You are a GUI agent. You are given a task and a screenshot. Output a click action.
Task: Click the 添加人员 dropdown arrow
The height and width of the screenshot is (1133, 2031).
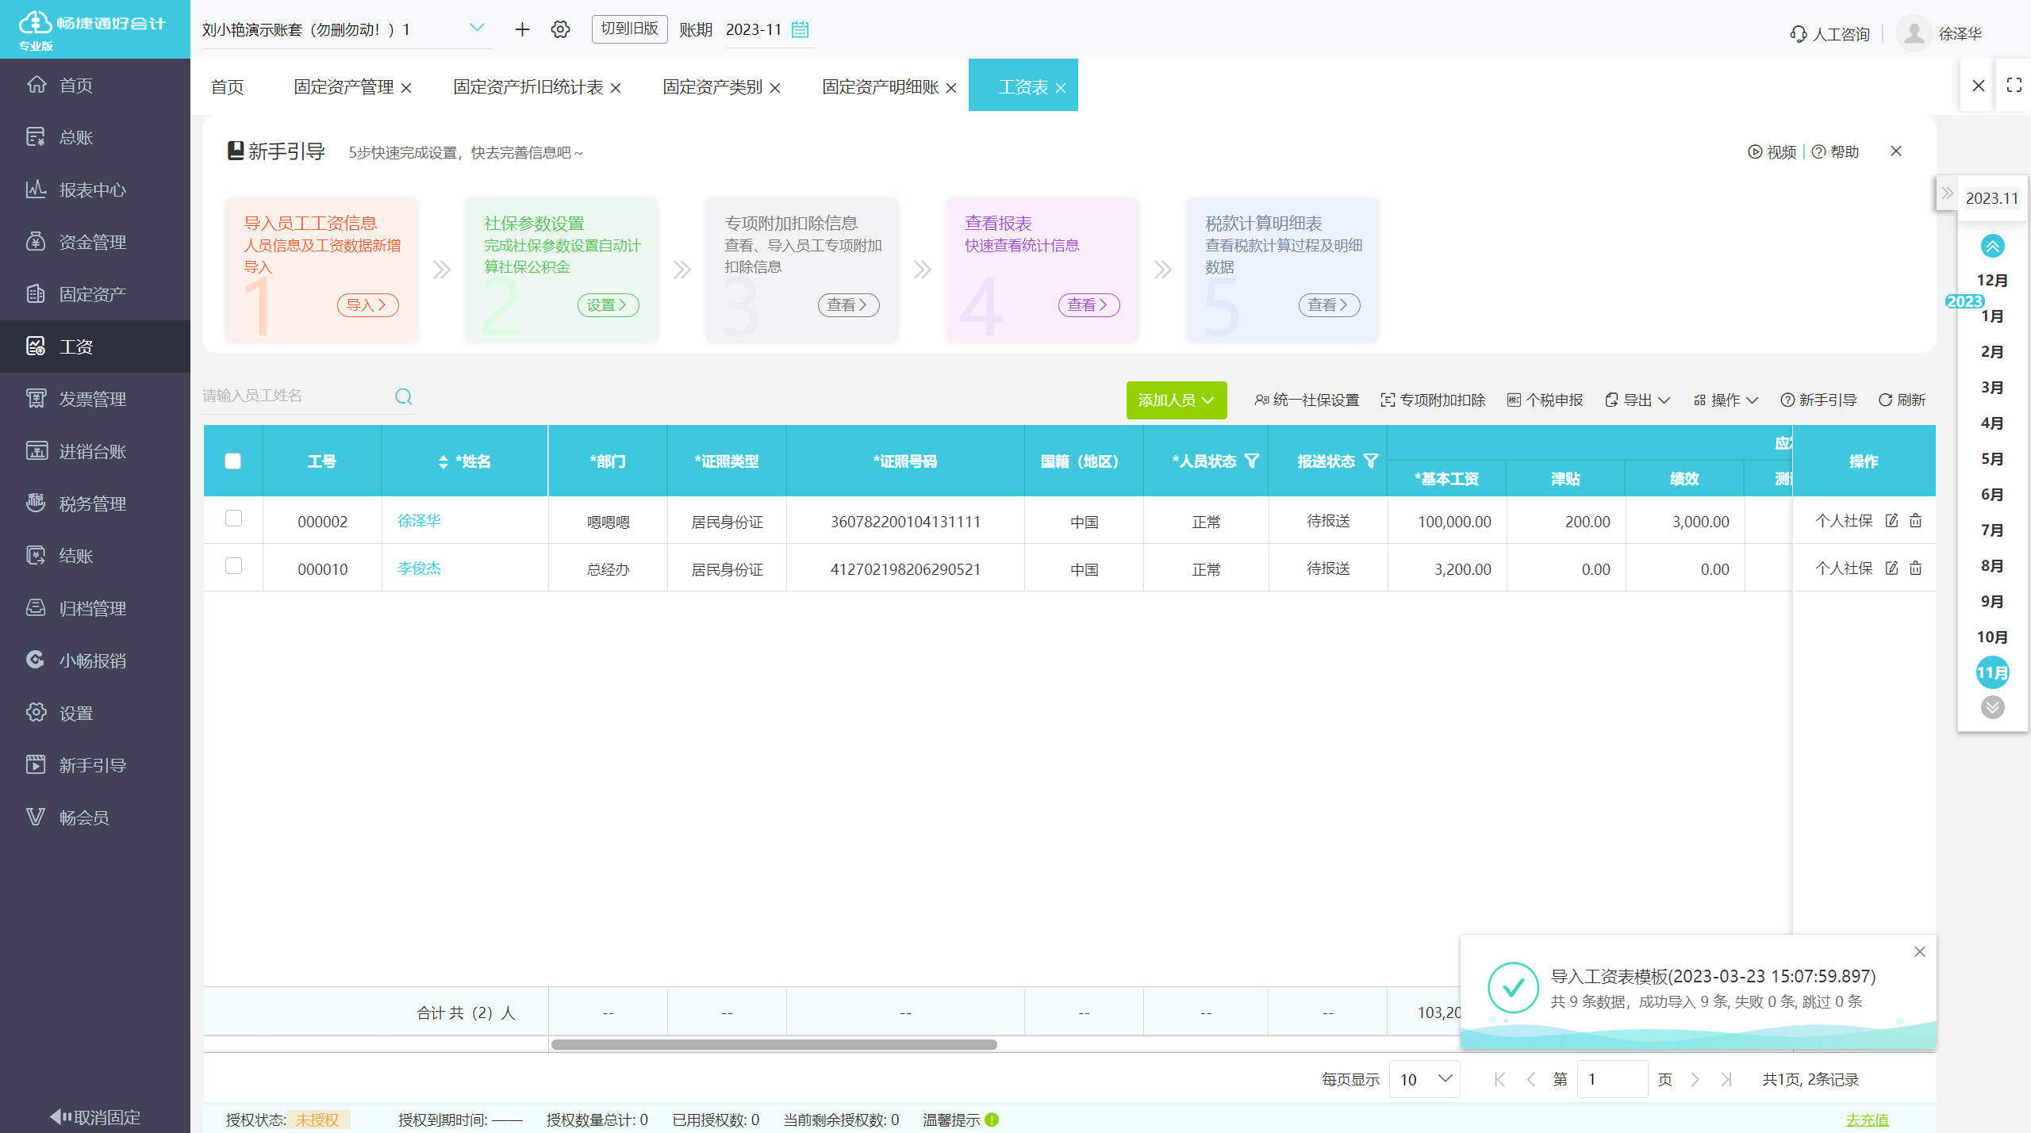[x=1211, y=400]
